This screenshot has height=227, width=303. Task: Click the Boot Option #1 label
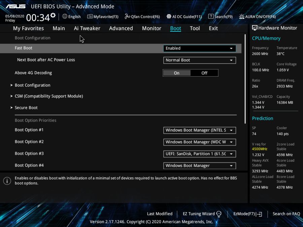click(x=29, y=130)
